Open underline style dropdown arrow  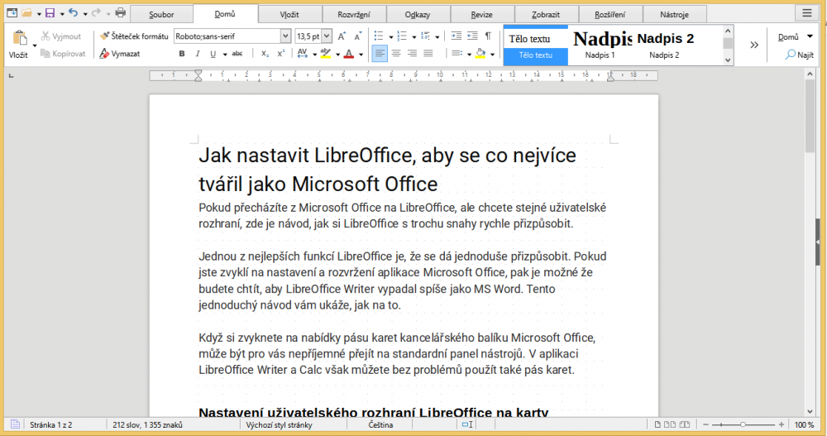tap(225, 54)
